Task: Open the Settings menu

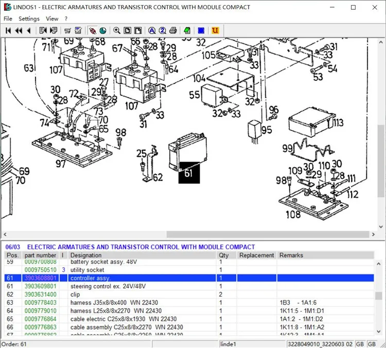Action: point(29,19)
